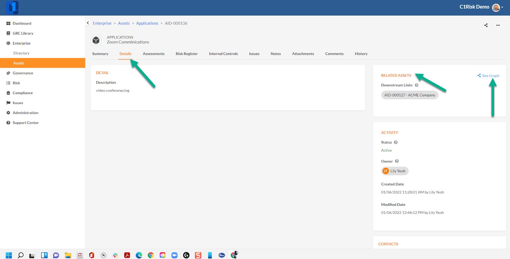Go to Assets breadcrumb link
The image size is (510, 259).
[x=124, y=23]
